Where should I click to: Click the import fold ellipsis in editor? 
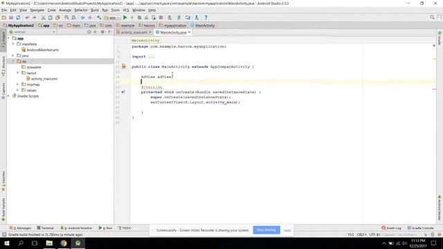coord(152,57)
